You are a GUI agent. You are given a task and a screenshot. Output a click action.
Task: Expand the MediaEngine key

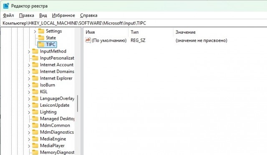[x=29, y=139]
